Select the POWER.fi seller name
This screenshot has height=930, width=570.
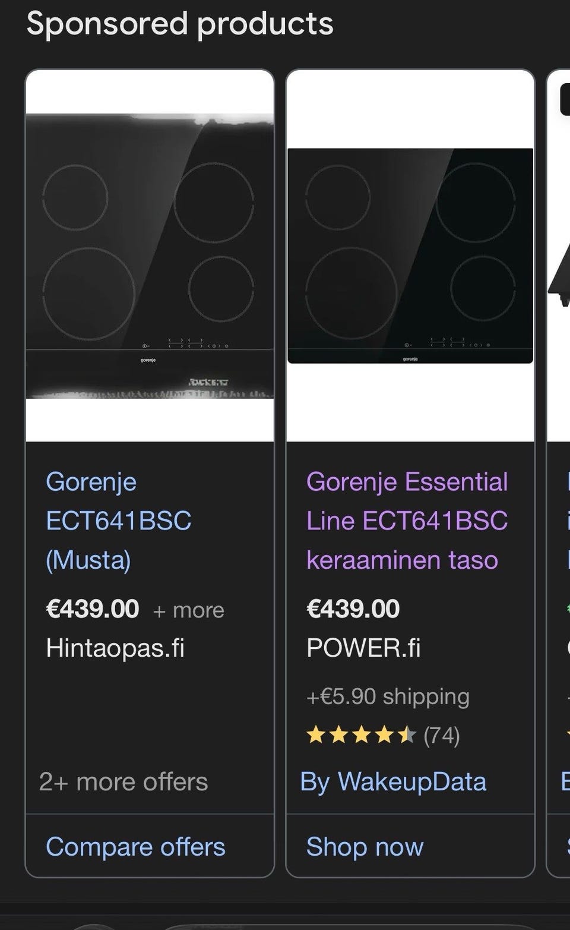tap(363, 648)
